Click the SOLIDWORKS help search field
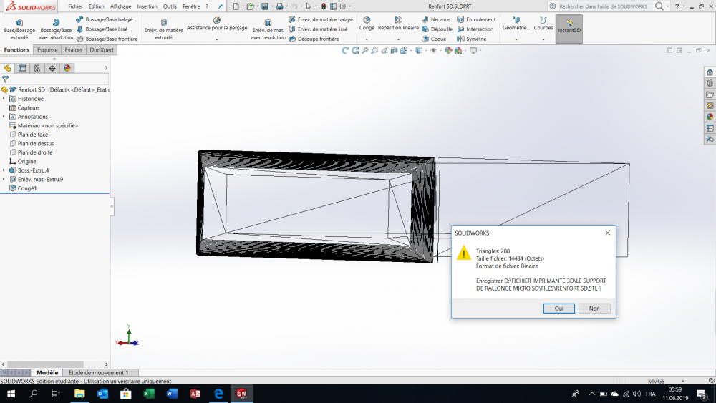The image size is (716, 403). (x=603, y=6)
